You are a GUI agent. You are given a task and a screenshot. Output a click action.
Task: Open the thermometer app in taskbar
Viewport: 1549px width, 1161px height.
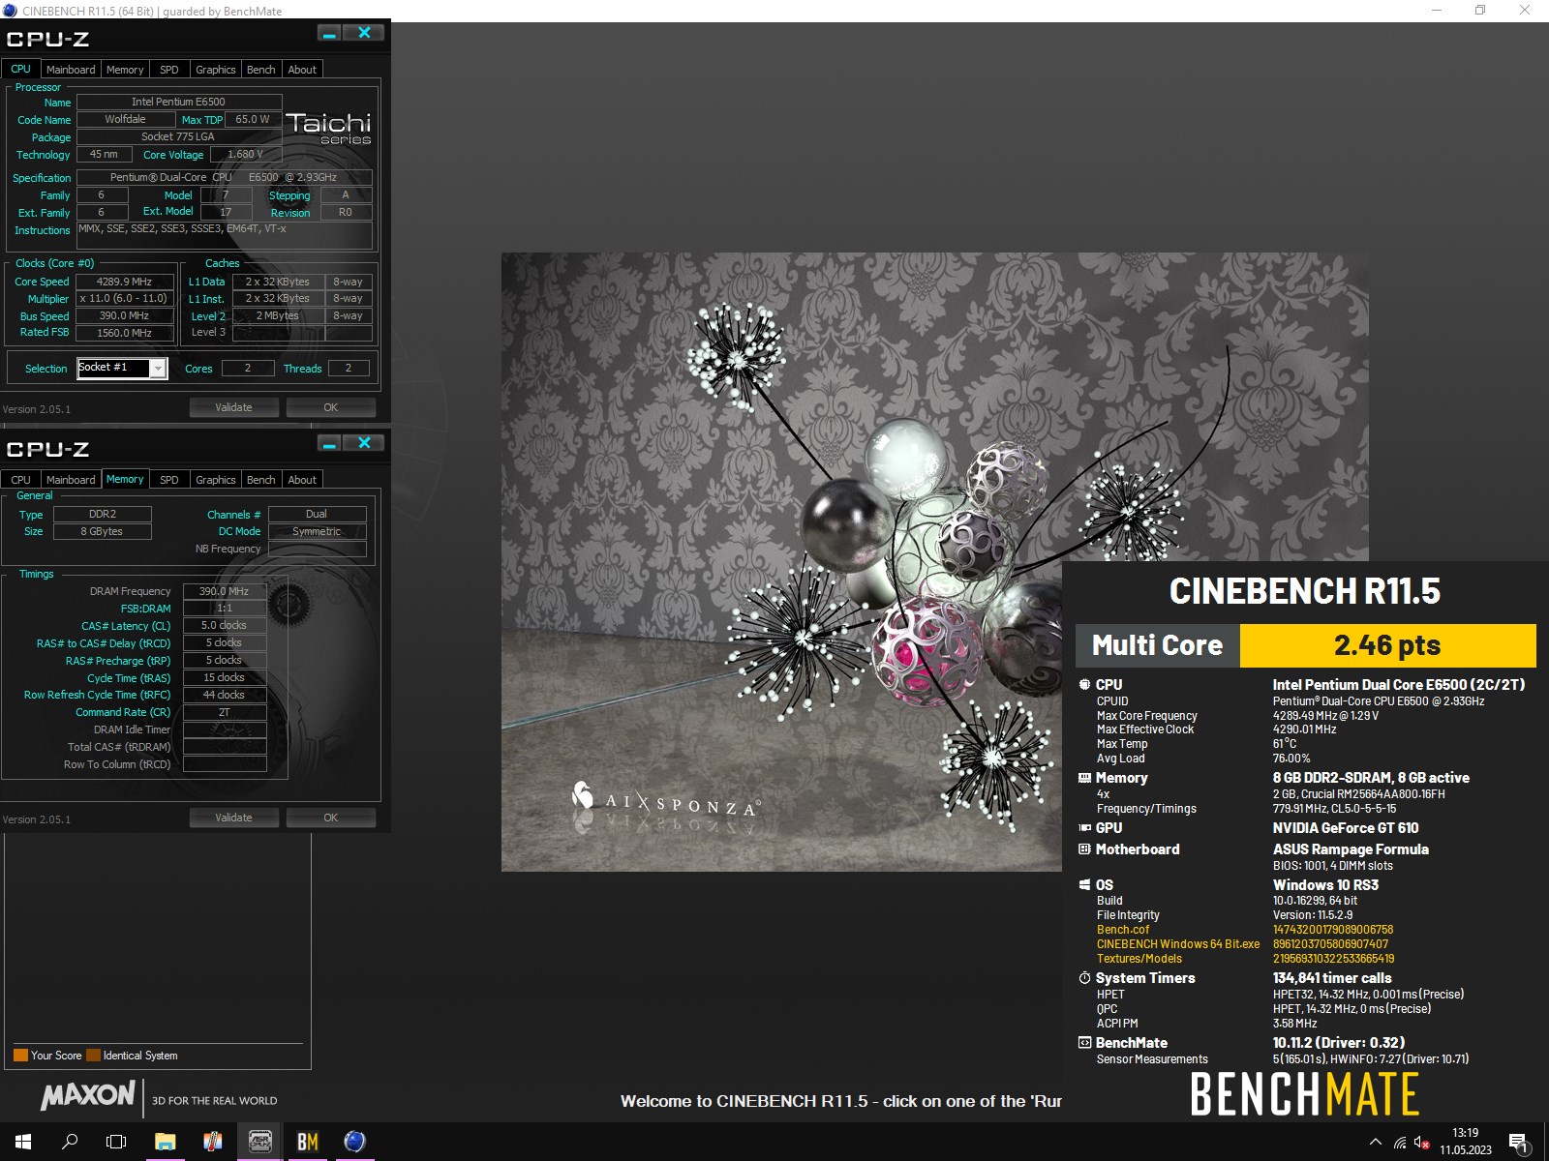213,1142
